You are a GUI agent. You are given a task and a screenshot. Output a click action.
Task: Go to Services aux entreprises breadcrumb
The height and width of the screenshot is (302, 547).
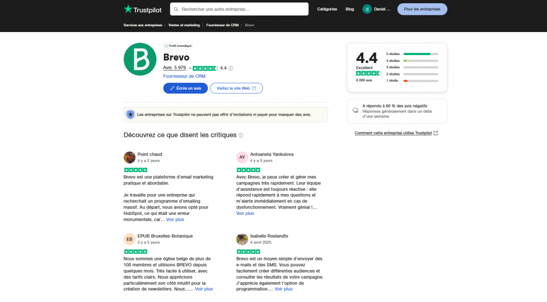pyautogui.click(x=143, y=25)
